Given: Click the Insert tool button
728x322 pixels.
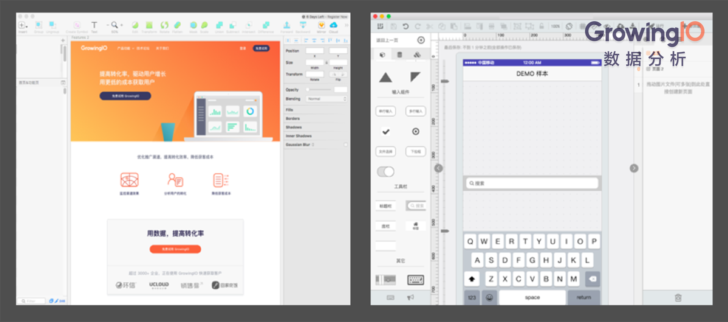Looking at the screenshot, I should pos(22,25).
